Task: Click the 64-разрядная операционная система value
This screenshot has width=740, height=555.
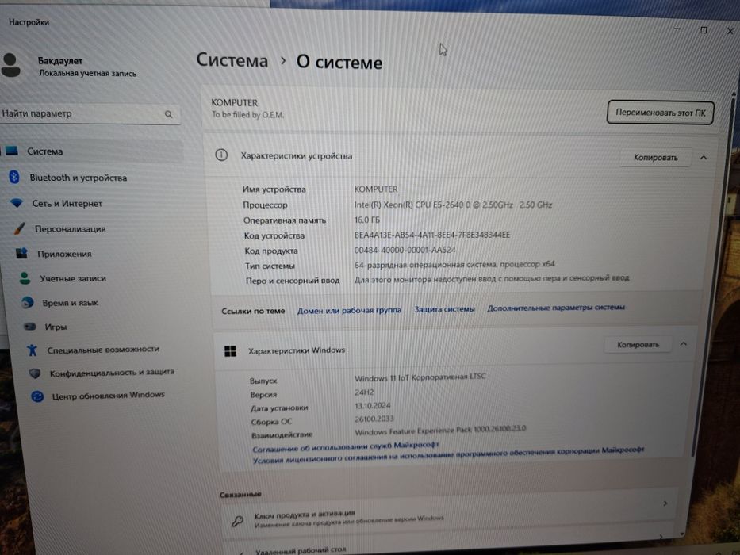Action: [x=454, y=265]
